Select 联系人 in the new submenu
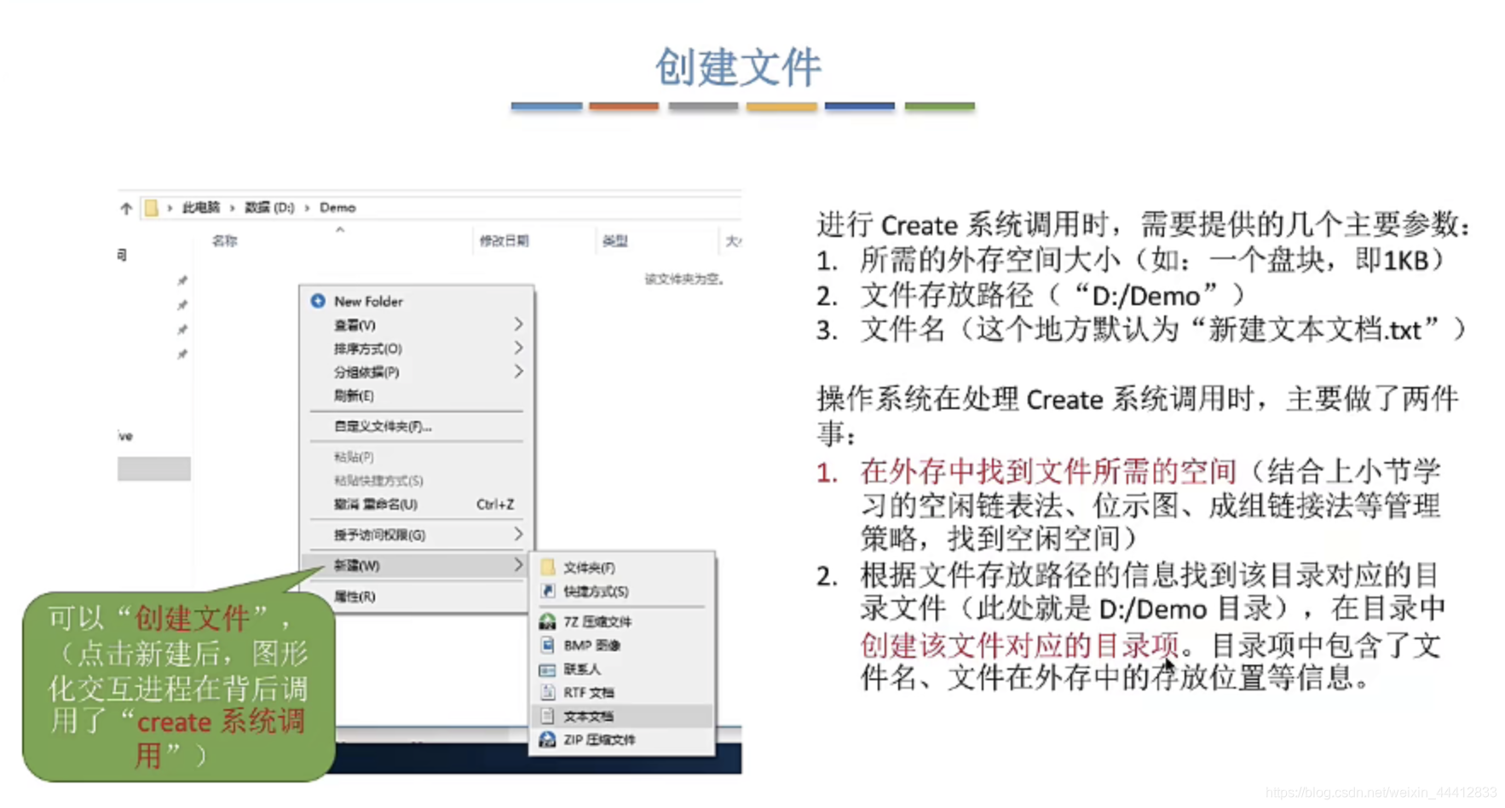This screenshot has width=1505, height=808. click(623, 669)
